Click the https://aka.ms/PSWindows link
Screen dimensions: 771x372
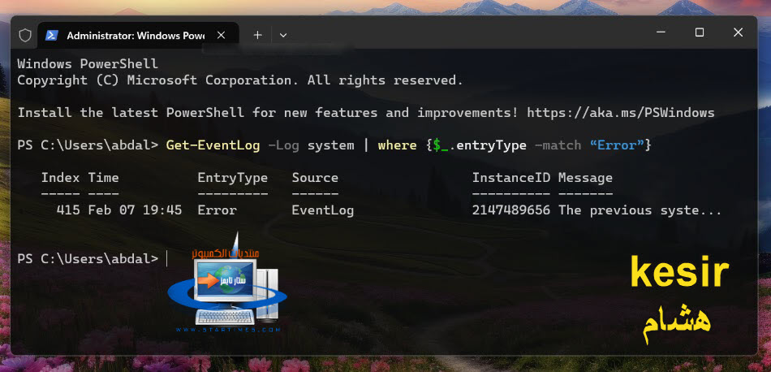[621, 113]
